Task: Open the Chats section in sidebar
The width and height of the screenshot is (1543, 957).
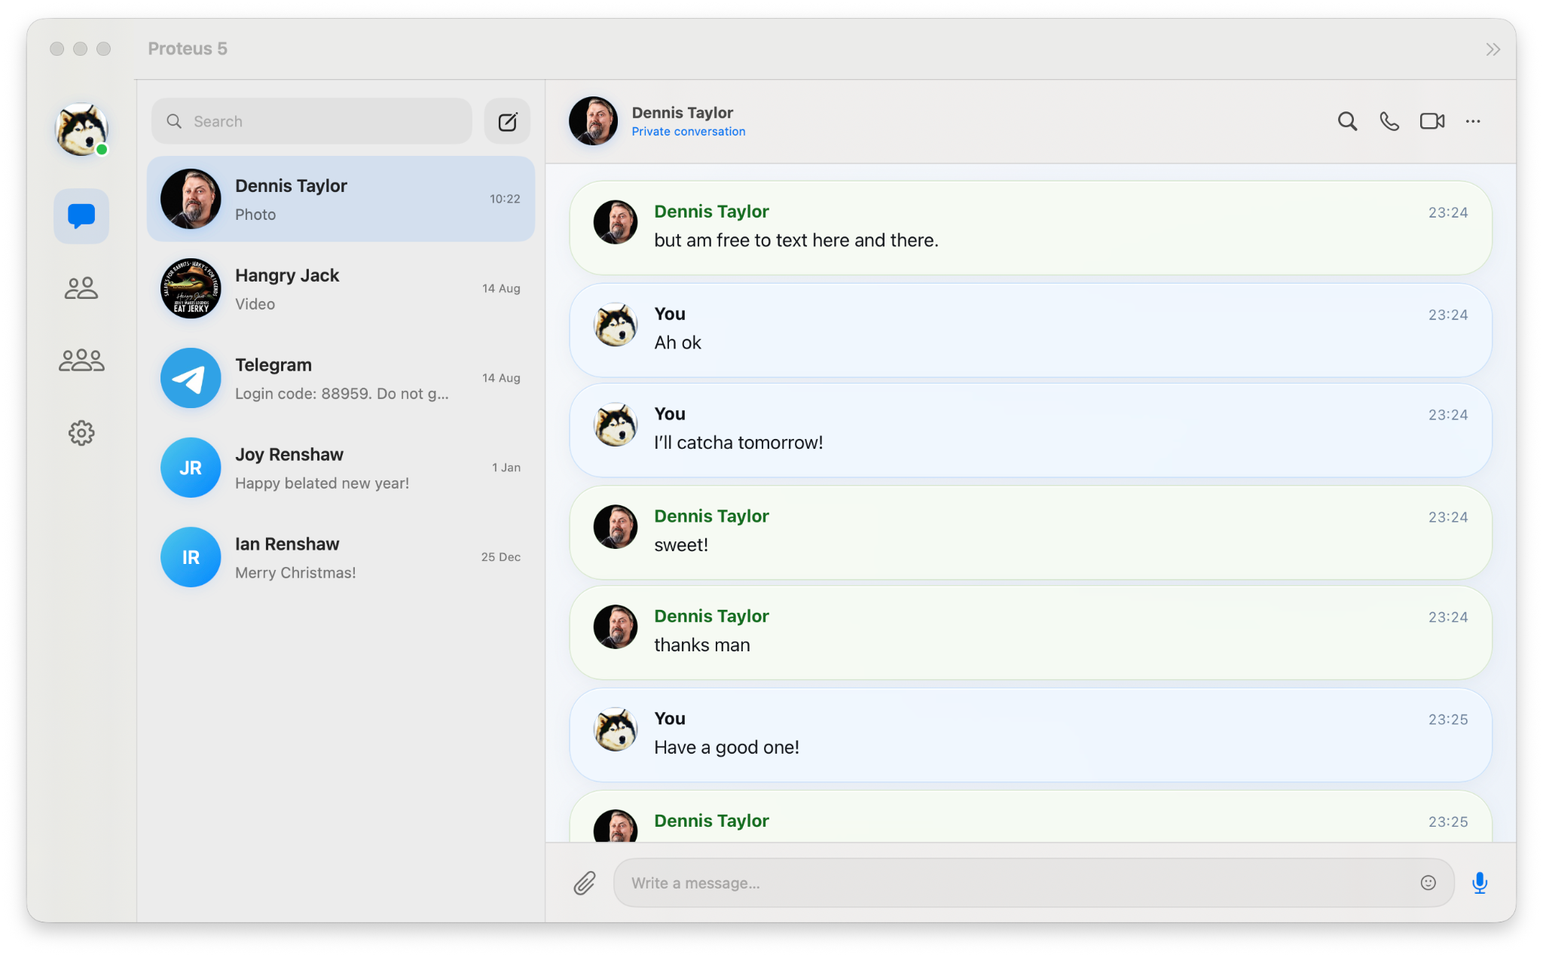Action: coord(81,216)
